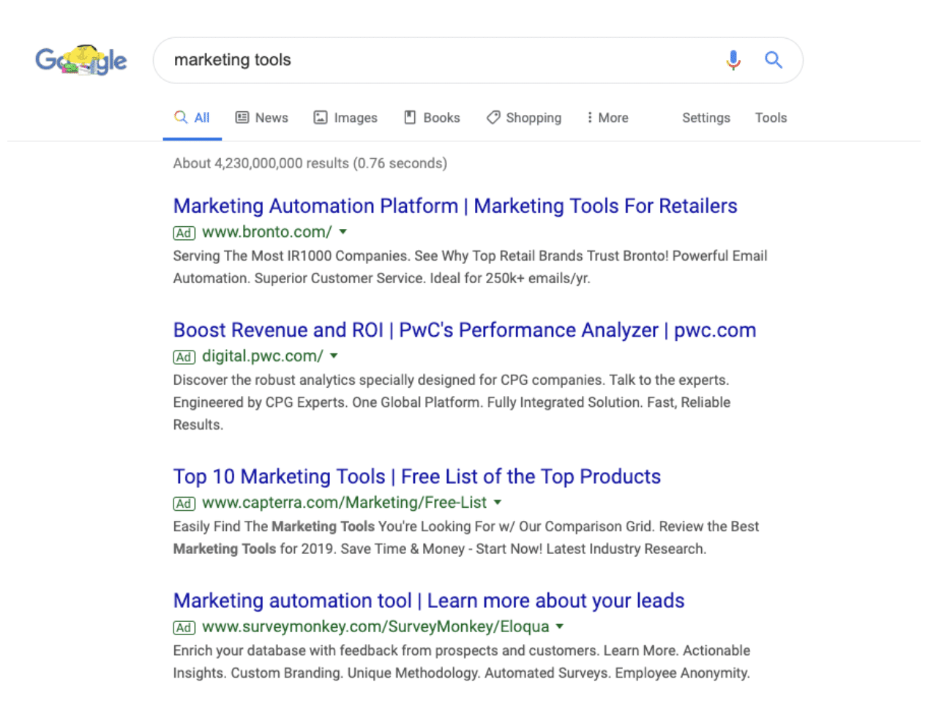This screenshot has height=720, width=947.
Task: Expand the arrow next to digital.pwc.com/
Action: coord(334,356)
